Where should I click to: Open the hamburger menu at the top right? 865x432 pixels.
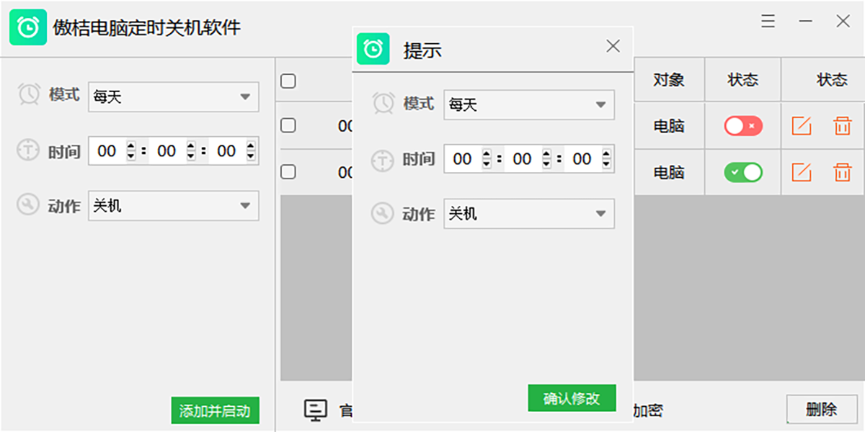tap(768, 21)
